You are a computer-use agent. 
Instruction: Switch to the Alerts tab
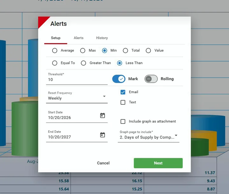coord(79,38)
